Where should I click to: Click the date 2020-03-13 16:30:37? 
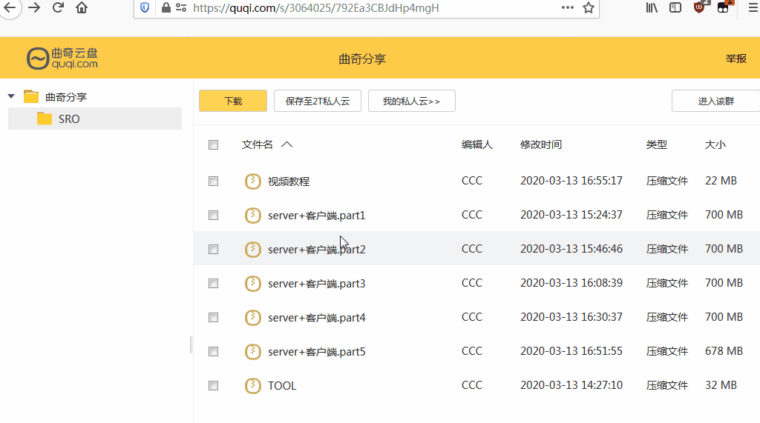(x=571, y=316)
